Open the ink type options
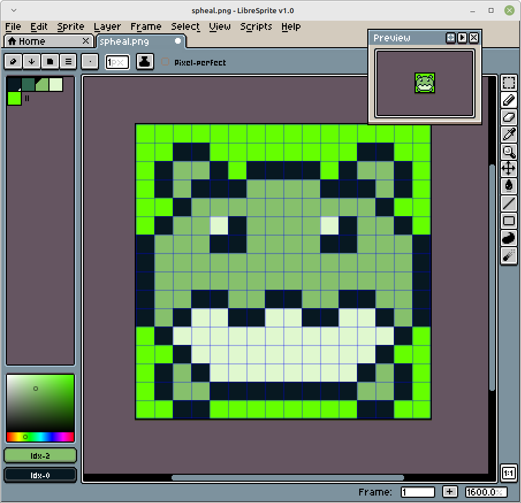 [144, 62]
